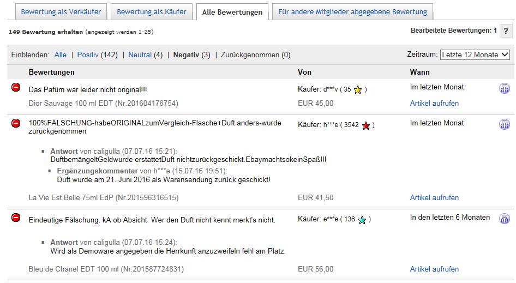Open Artikel aufrufen for Dior Sauvage
Screen dimensions: 516x283
pos(434,103)
